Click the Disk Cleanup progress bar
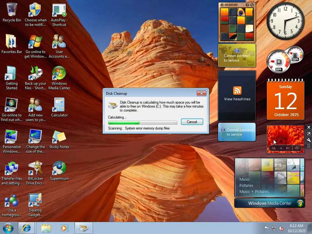 tap(143, 122)
